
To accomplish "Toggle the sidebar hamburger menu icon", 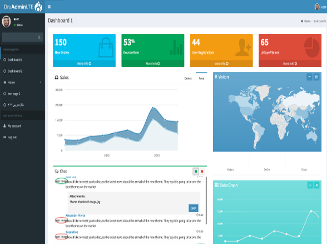I will coord(49,7).
